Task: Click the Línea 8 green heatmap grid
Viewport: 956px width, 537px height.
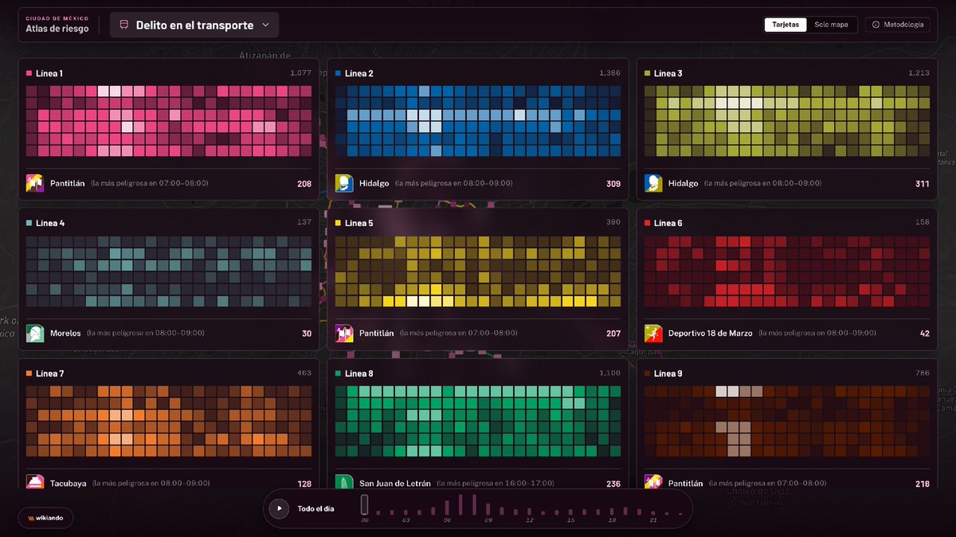Action: 478,422
